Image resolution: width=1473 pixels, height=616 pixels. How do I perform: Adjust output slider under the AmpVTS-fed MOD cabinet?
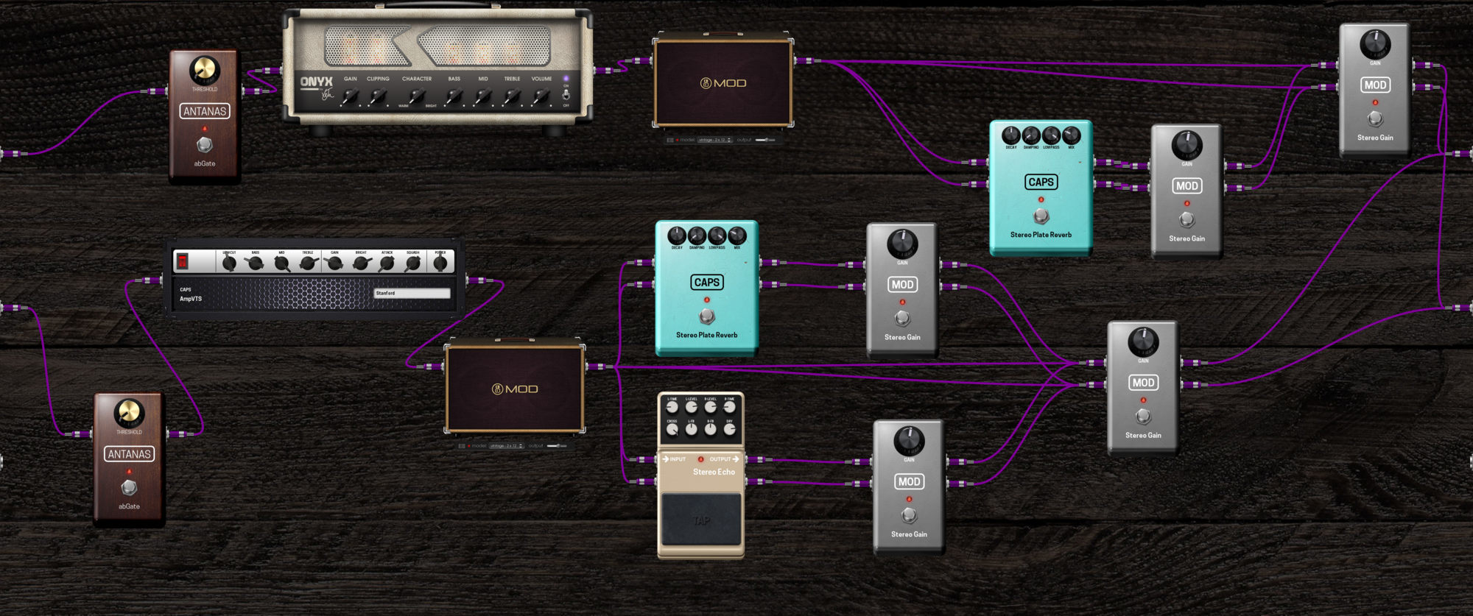coord(558,446)
